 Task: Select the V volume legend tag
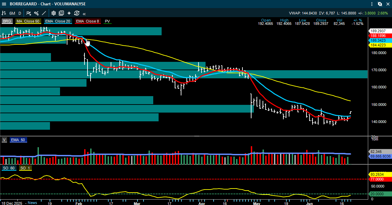pos(4,140)
